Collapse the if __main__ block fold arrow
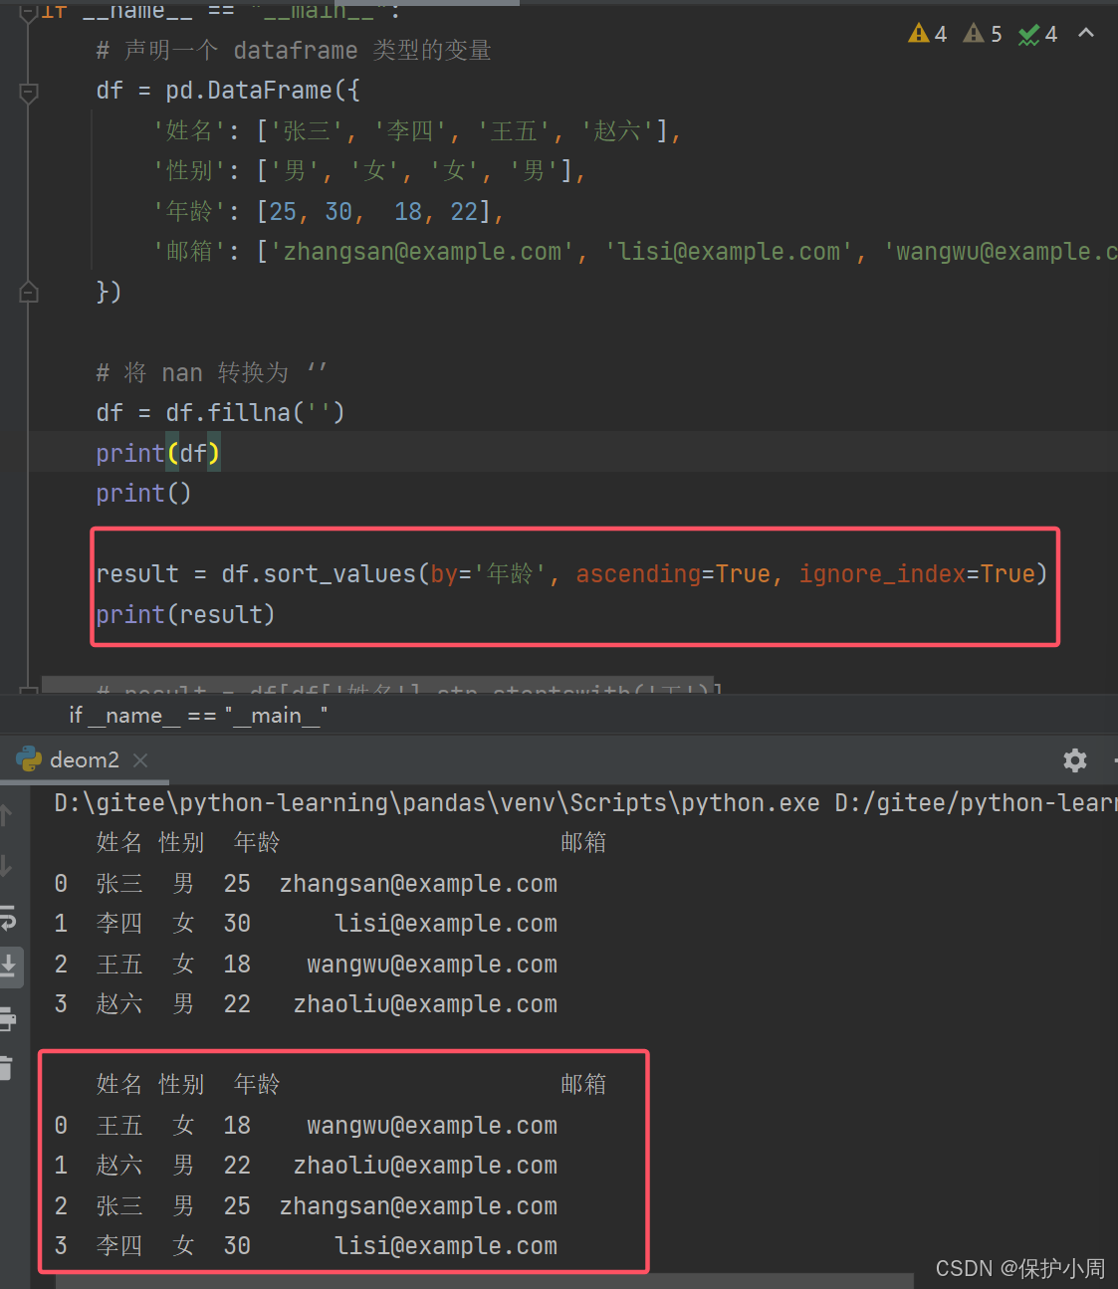Screen dimensions: 1118x1289 [x=28, y=10]
